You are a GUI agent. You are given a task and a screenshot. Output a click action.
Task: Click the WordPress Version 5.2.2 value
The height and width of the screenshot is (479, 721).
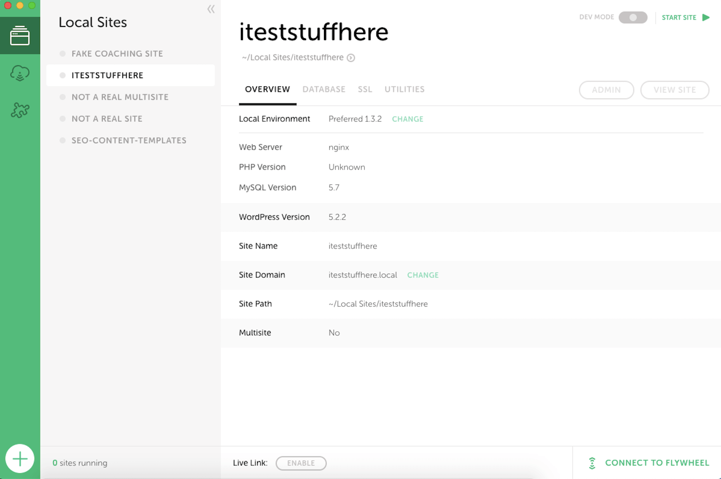coord(337,217)
